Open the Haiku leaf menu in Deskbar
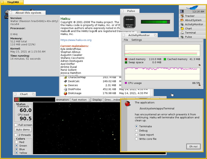Image resolution: width=207 pixels, height=159 pixels. (192, 7)
